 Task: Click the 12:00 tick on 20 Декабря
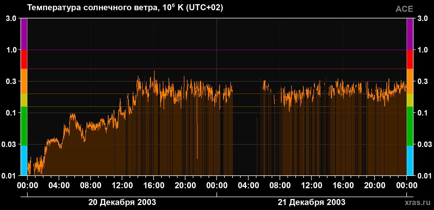(x=122, y=186)
